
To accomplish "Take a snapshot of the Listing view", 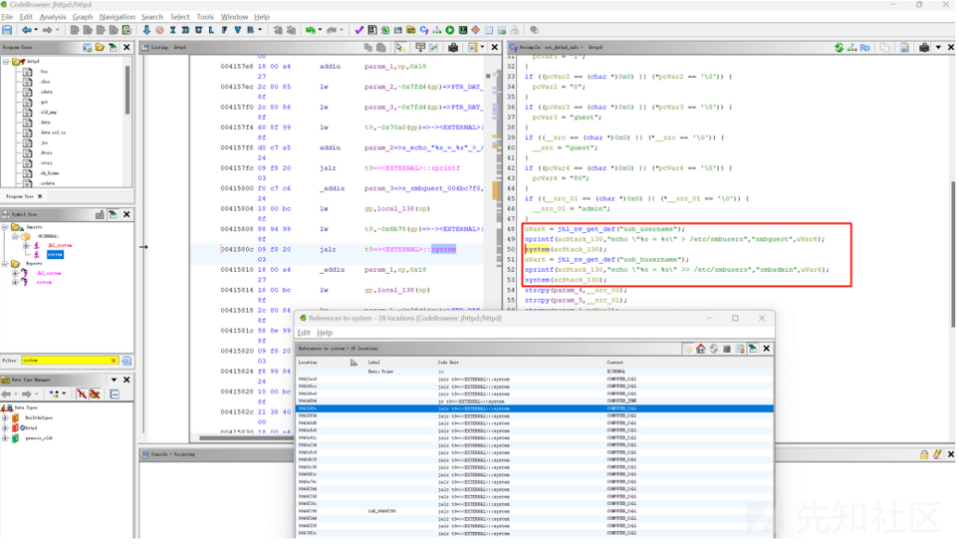I will pyautogui.click(x=453, y=46).
